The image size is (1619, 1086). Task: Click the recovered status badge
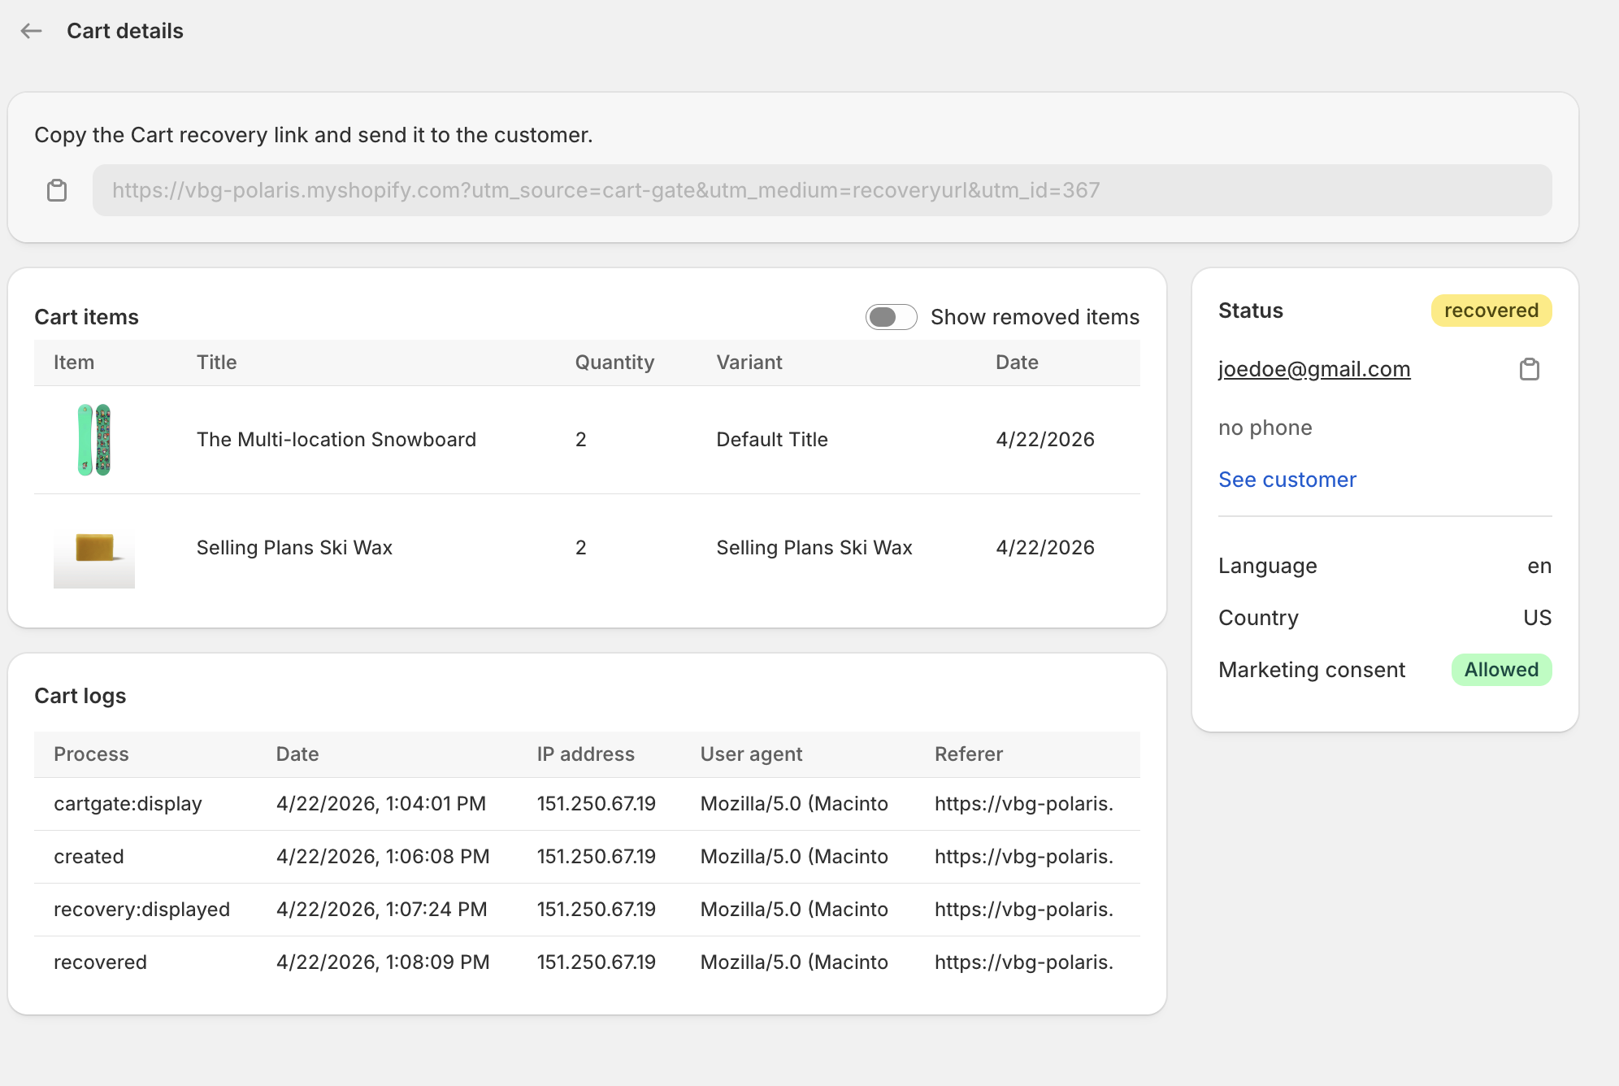1491,311
